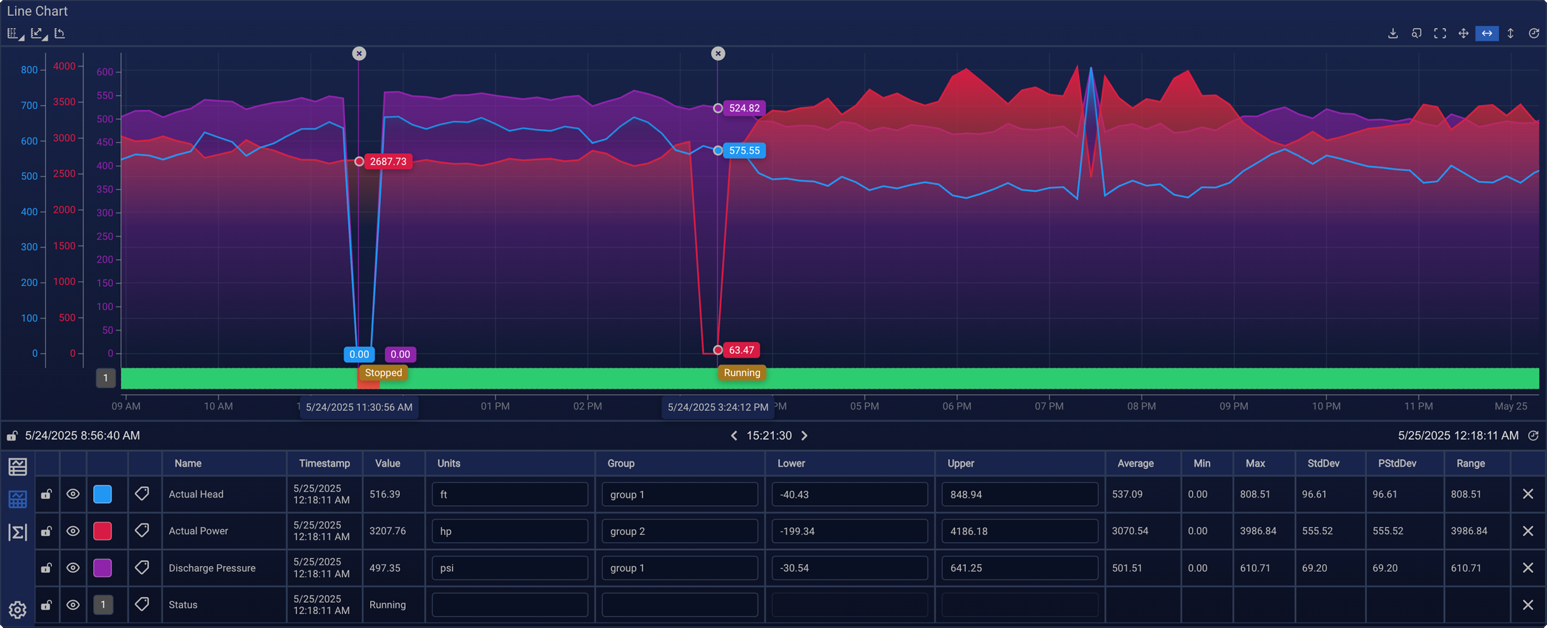Reset the chart zoom
Viewport: 1547px width, 628px height.
[x=1534, y=34]
